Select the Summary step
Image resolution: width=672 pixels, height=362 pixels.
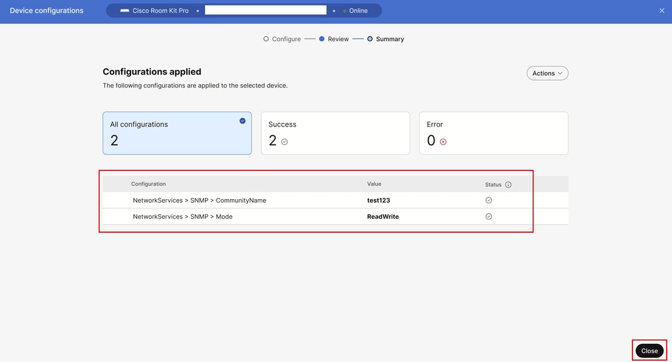point(385,39)
